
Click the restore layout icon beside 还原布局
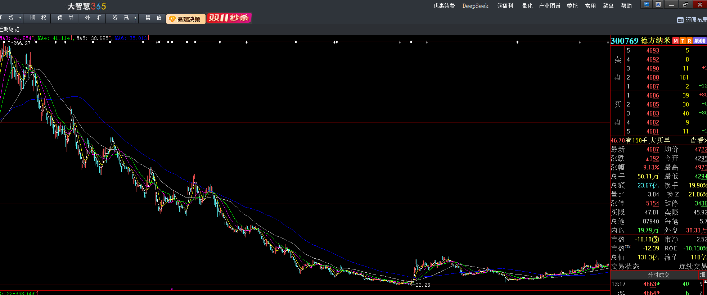pyautogui.click(x=680, y=20)
